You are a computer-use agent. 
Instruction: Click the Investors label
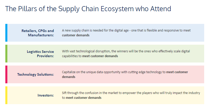point(46,95)
